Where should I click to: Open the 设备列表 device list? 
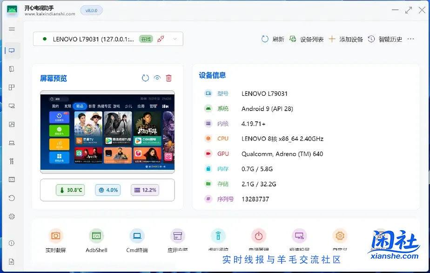click(x=306, y=39)
